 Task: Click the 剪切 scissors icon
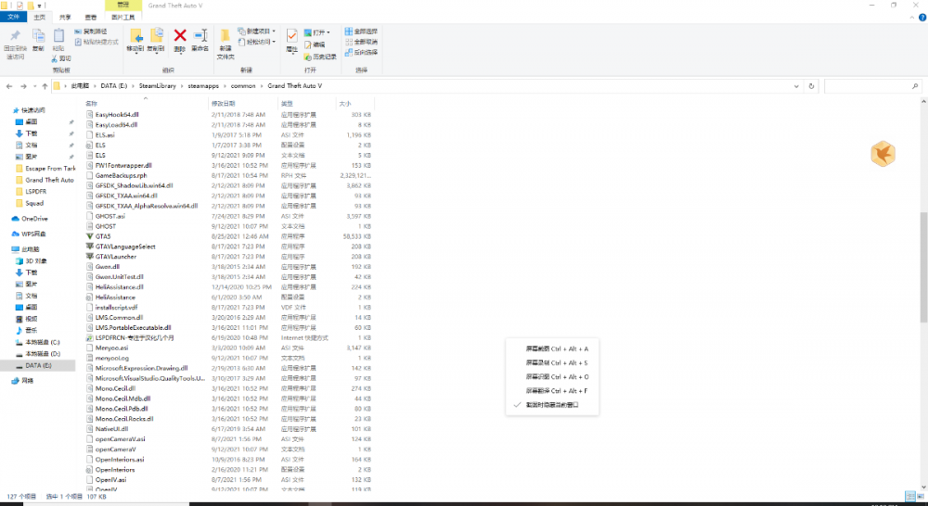(55, 58)
